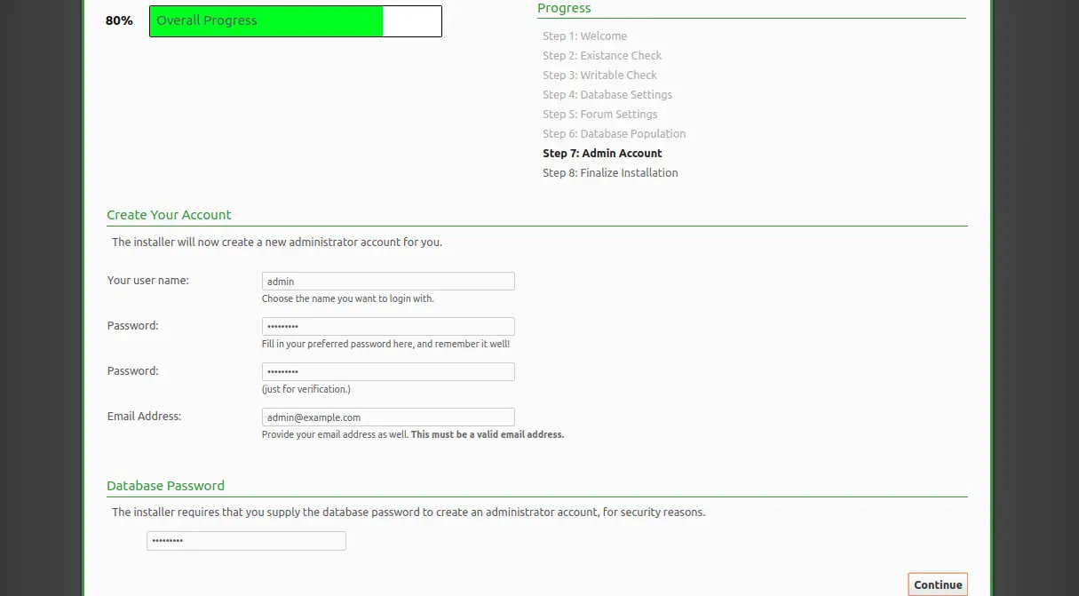The image size is (1079, 596).
Task: Click the '(just for verification.)' hint text
Action: click(x=306, y=390)
